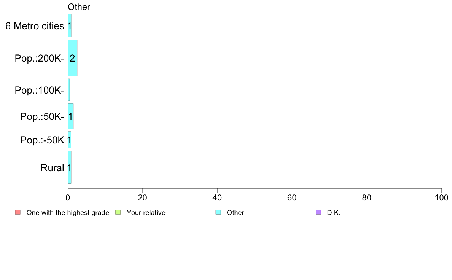Click the green 'Your relative' legend swatch

[118, 213]
